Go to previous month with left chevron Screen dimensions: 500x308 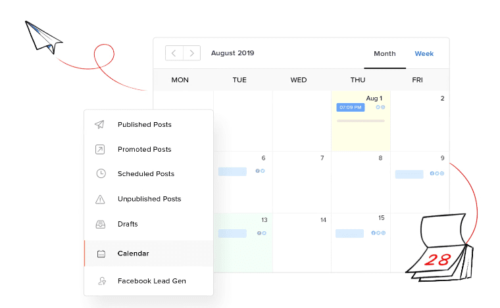174,53
